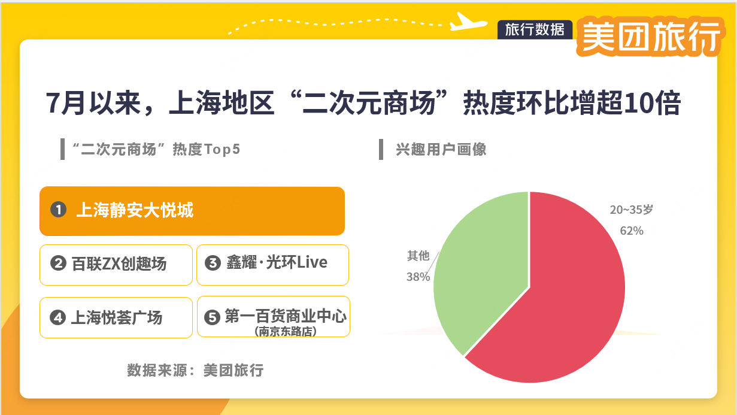
Task: Click the "二次元商场"热度Top5 section heading
Action: (156, 149)
